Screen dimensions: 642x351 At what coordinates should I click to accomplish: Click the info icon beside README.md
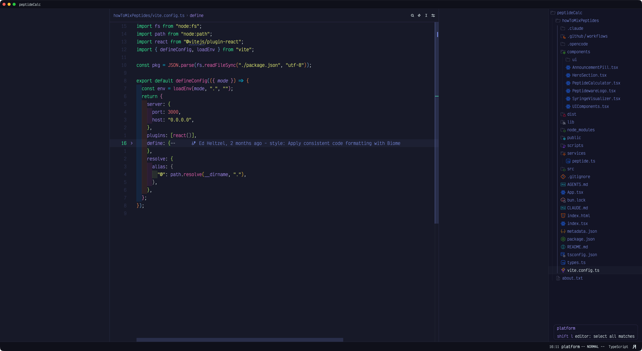tap(563, 247)
